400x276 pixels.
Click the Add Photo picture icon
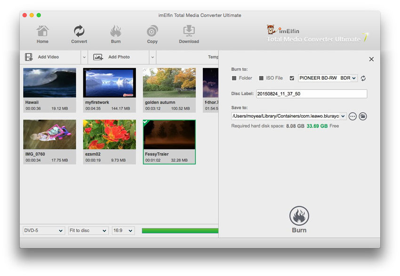[x=98, y=57]
